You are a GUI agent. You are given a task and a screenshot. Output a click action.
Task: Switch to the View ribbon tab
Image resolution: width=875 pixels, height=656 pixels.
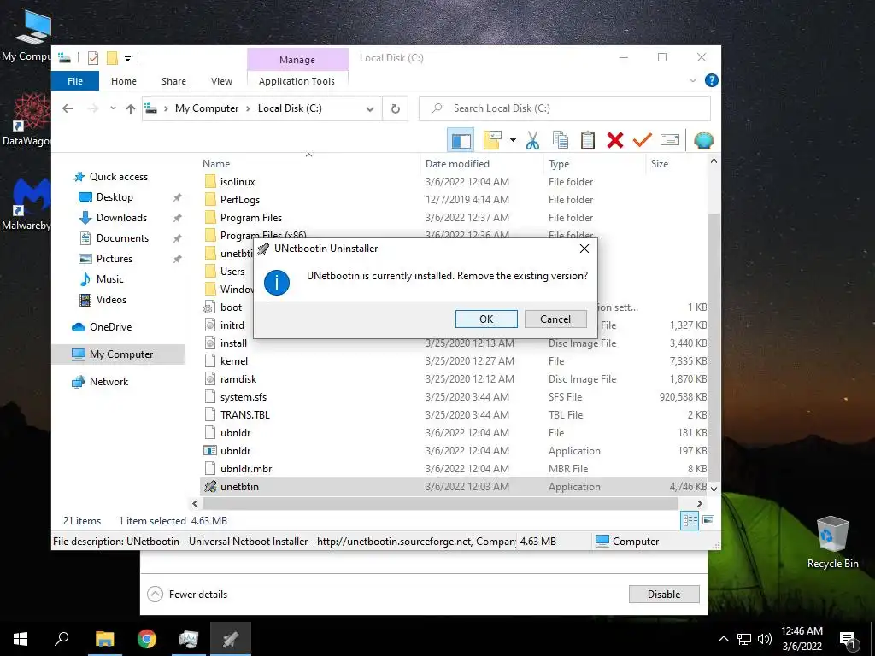[221, 81]
